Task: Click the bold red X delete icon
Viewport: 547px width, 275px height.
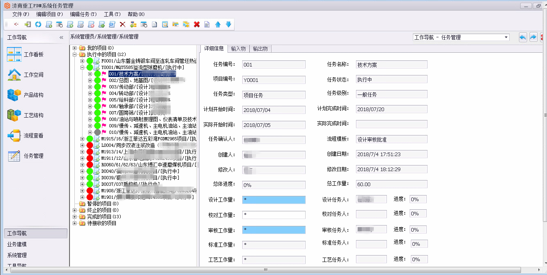Action: pyautogui.click(x=197, y=24)
